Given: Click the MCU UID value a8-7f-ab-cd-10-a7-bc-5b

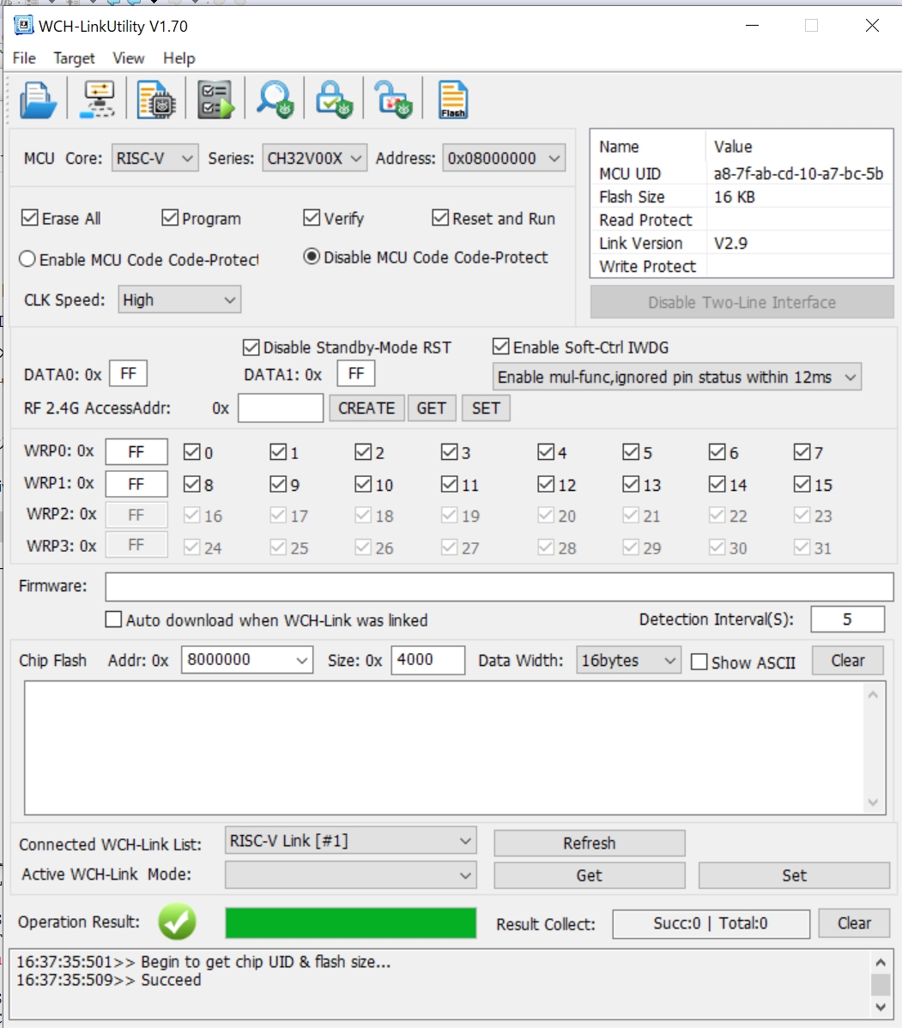Looking at the screenshot, I should coord(798,173).
